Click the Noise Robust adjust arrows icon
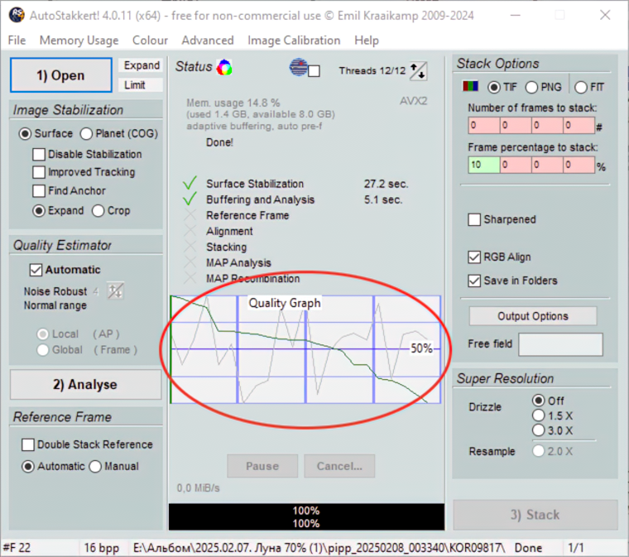629x557 pixels. [x=116, y=291]
